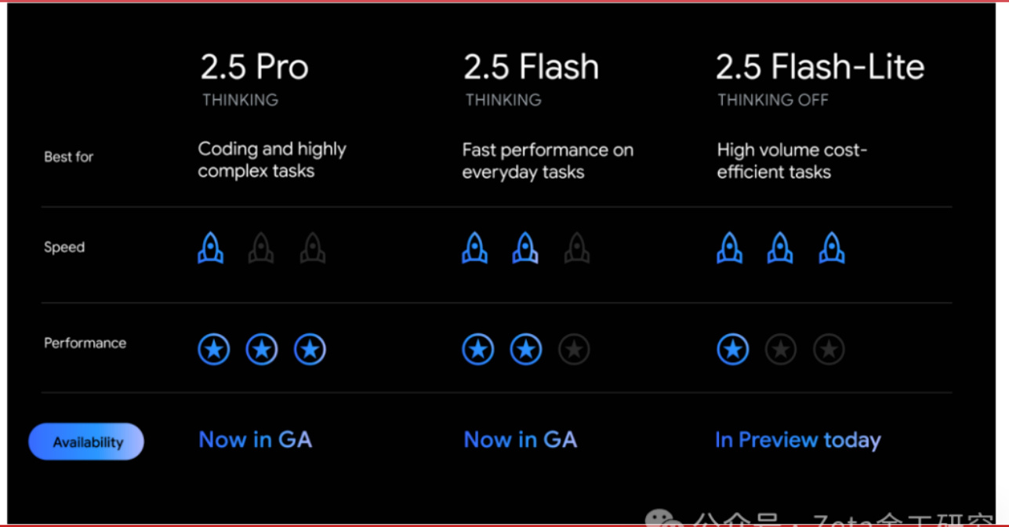The width and height of the screenshot is (1009, 527).
Task: Click the last gray star for 2.5 Flash-Lite
Action: (829, 349)
